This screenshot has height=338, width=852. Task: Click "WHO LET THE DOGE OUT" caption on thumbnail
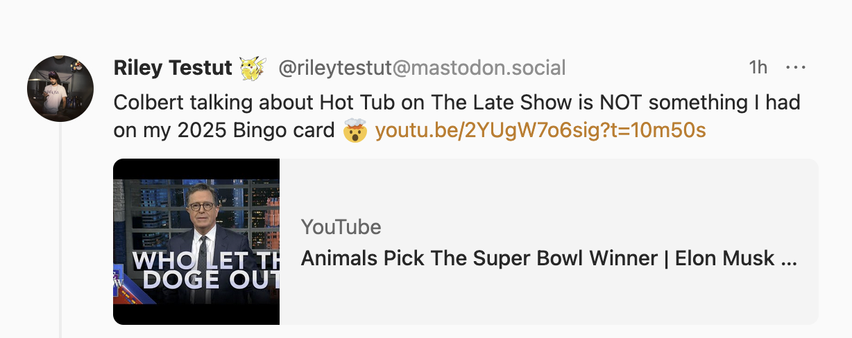(205, 271)
